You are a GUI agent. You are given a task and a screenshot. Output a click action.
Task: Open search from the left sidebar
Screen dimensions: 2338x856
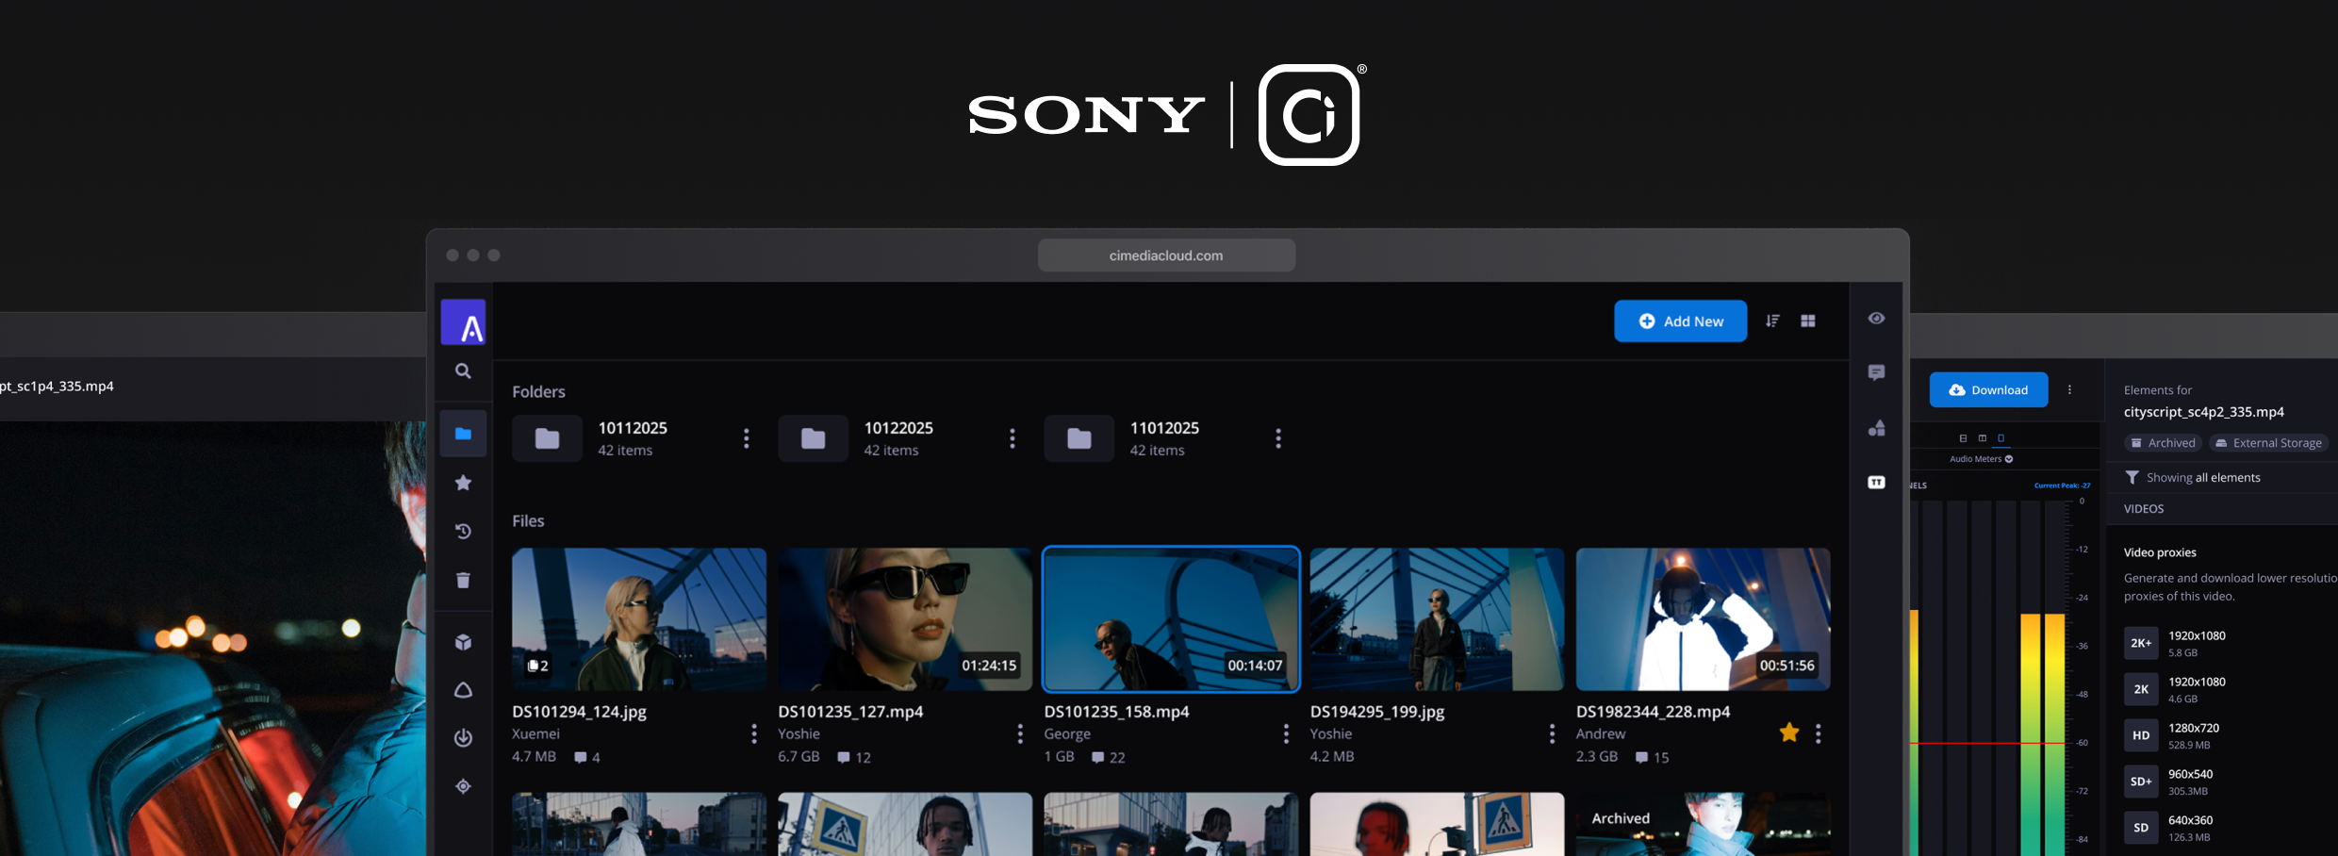[463, 371]
